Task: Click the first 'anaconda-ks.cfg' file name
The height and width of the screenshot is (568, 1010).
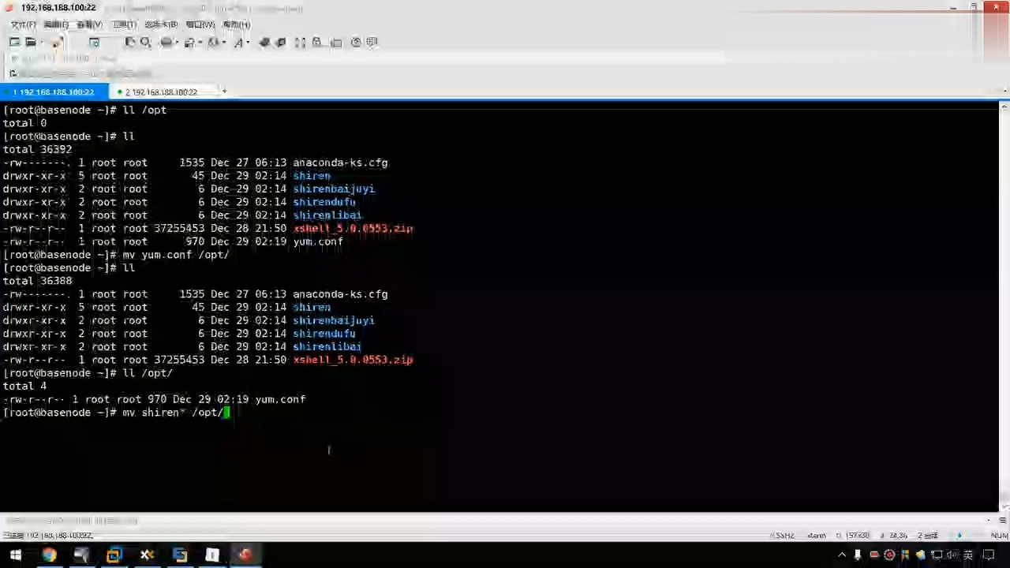Action: 340,163
